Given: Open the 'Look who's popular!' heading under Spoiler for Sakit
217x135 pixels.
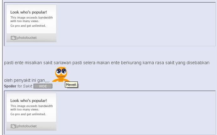Looking at the screenshot, I should click(x=29, y=101).
